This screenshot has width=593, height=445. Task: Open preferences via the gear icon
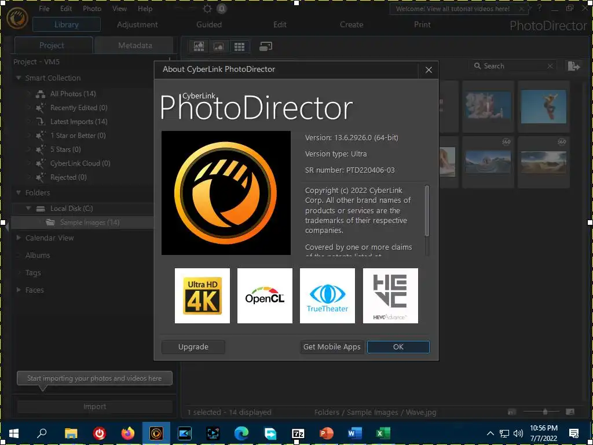(207, 9)
